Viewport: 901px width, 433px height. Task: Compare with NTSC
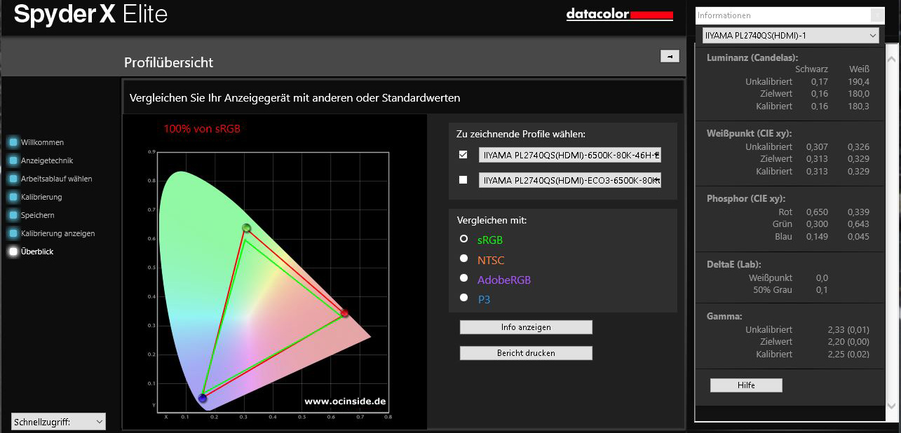point(463,259)
